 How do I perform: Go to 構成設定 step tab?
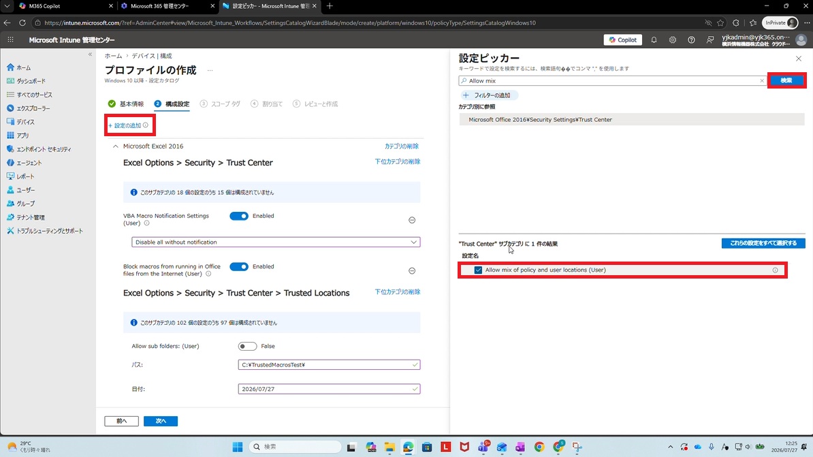(x=172, y=104)
